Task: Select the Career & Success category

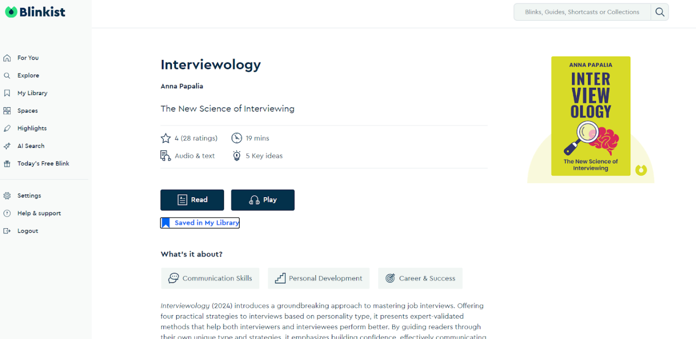Action: [420, 278]
